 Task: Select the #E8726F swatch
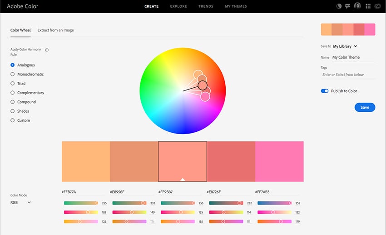pos(231,161)
